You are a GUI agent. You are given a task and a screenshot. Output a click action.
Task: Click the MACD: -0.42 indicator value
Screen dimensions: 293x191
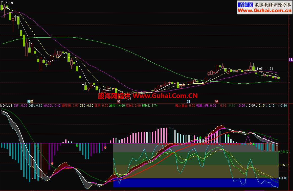click(52, 106)
